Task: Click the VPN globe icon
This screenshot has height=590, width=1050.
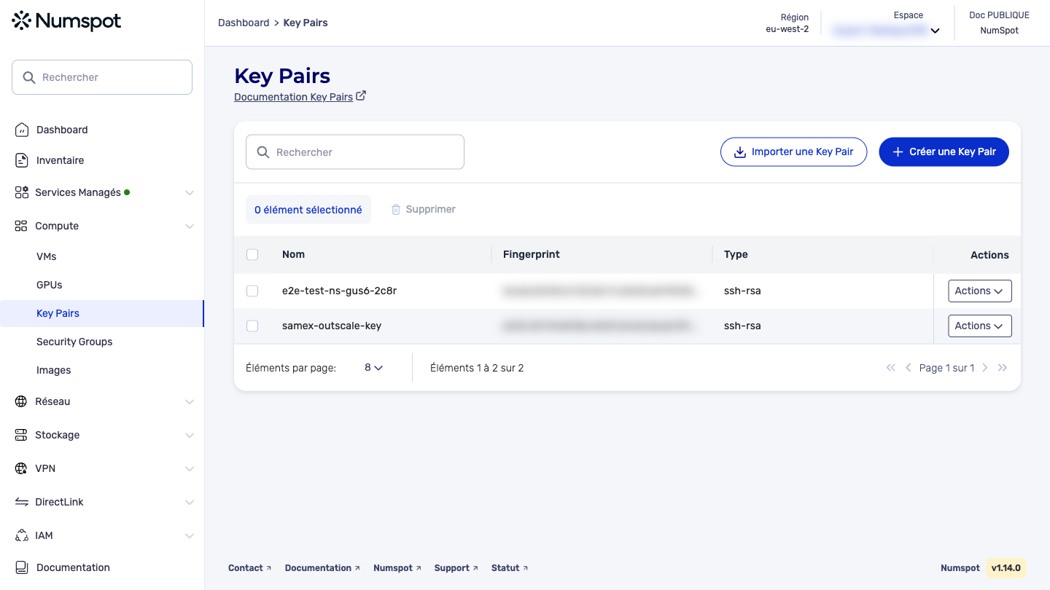Action: point(22,468)
